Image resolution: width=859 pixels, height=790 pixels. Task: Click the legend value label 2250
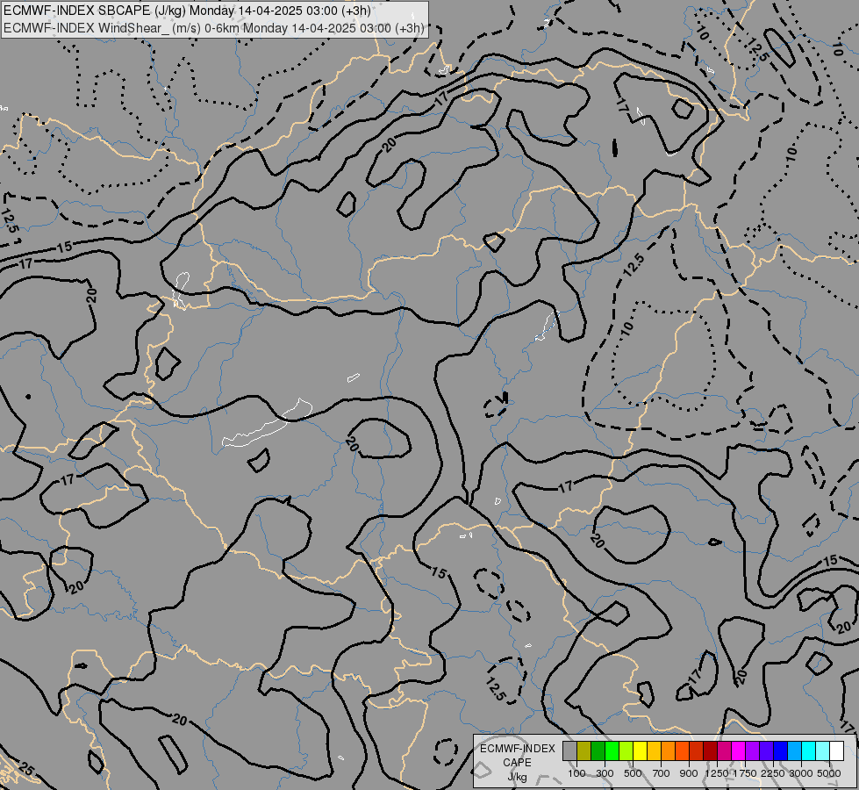(x=772, y=773)
